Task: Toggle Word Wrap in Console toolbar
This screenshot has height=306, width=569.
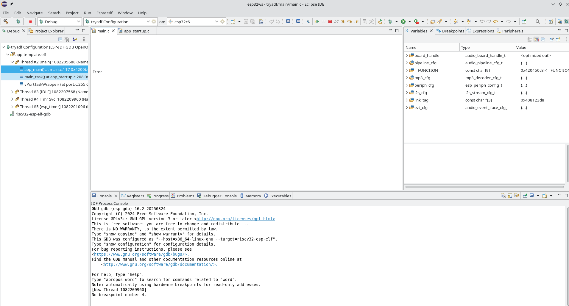Action: 517,196
